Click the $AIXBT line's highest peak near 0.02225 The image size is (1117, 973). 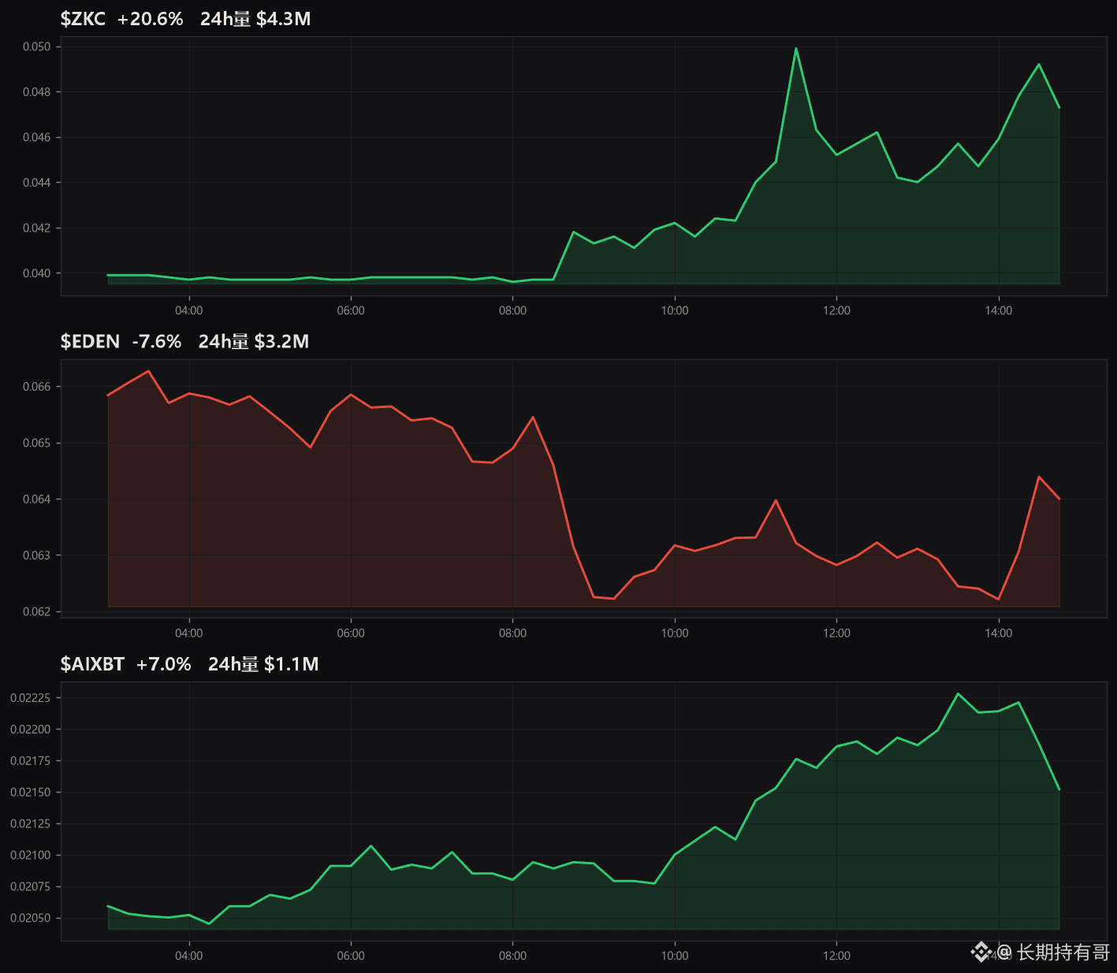coord(959,694)
